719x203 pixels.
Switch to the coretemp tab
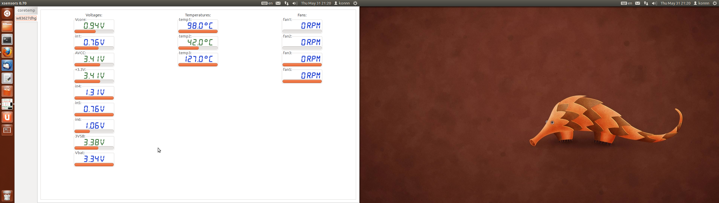pyautogui.click(x=26, y=10)
